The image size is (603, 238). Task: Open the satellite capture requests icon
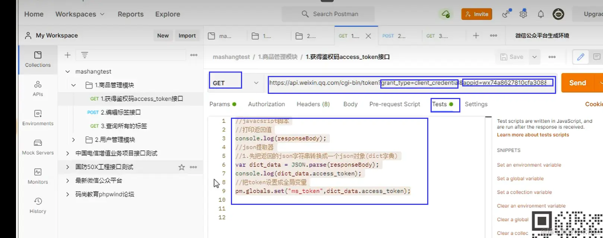point(506,14)
